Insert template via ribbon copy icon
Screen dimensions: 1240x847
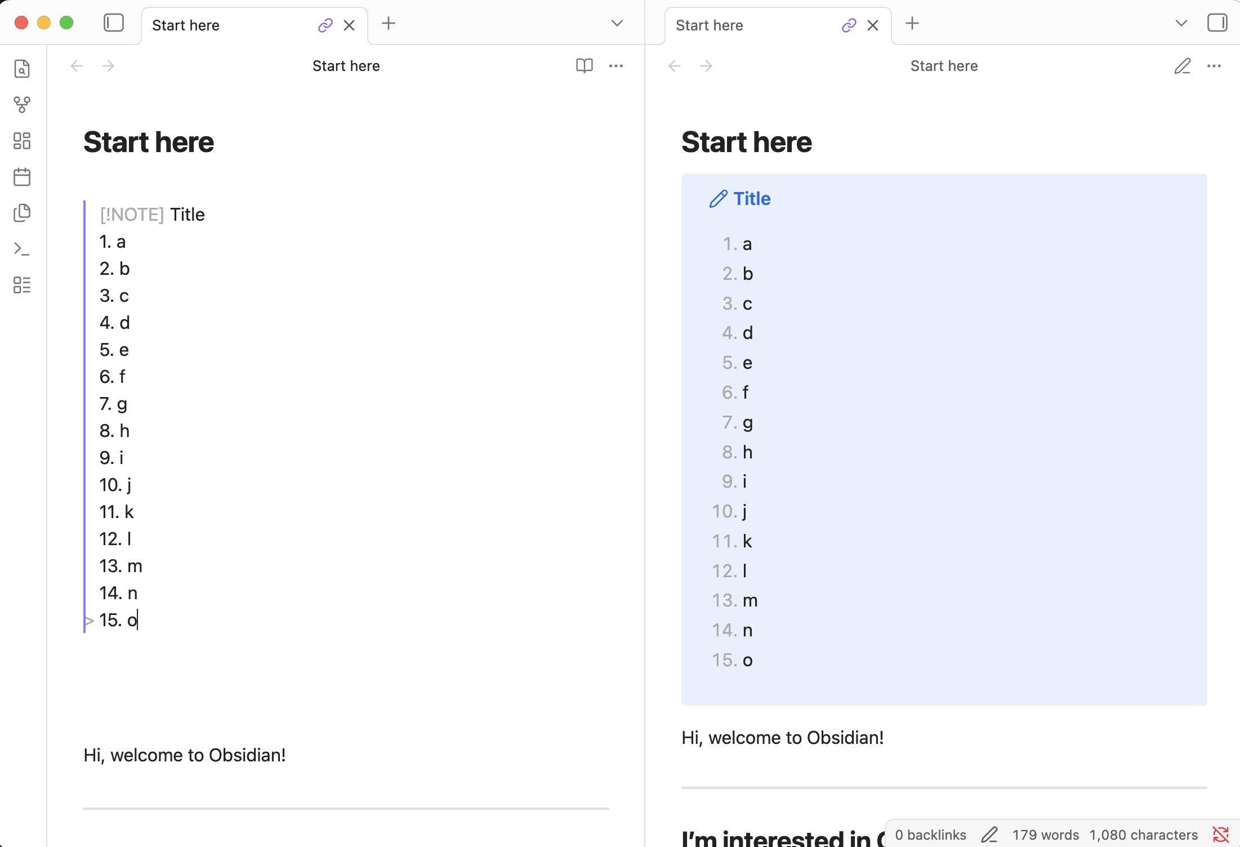22,213
